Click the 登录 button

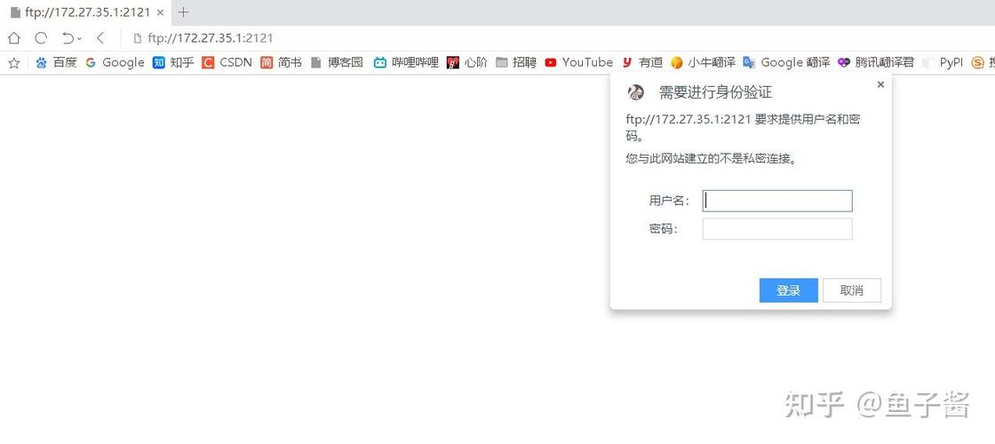click(x=788, y=290)
